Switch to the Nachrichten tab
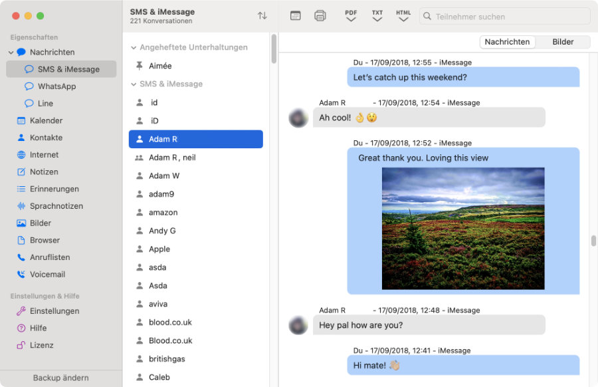This screenshot has height=387, width=598. [507, 42]
